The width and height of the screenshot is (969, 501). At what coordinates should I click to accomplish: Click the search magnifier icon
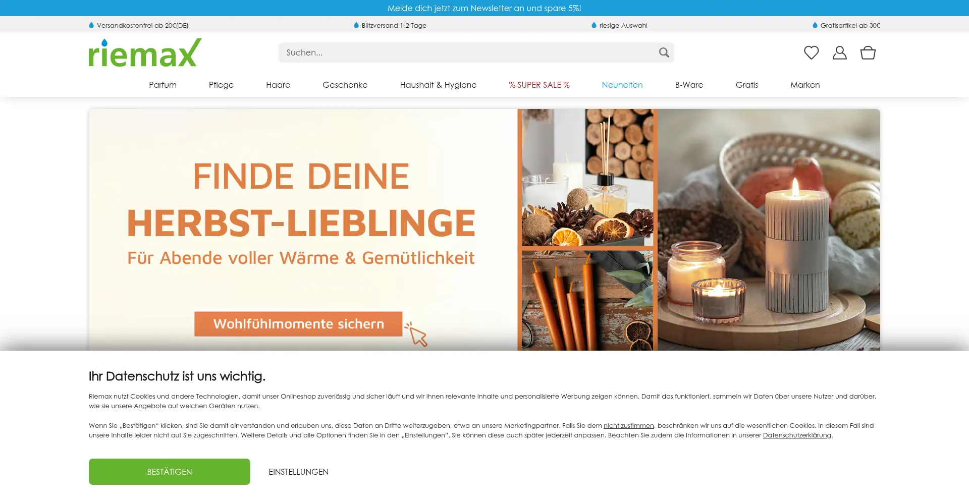[x=664, y=52]
